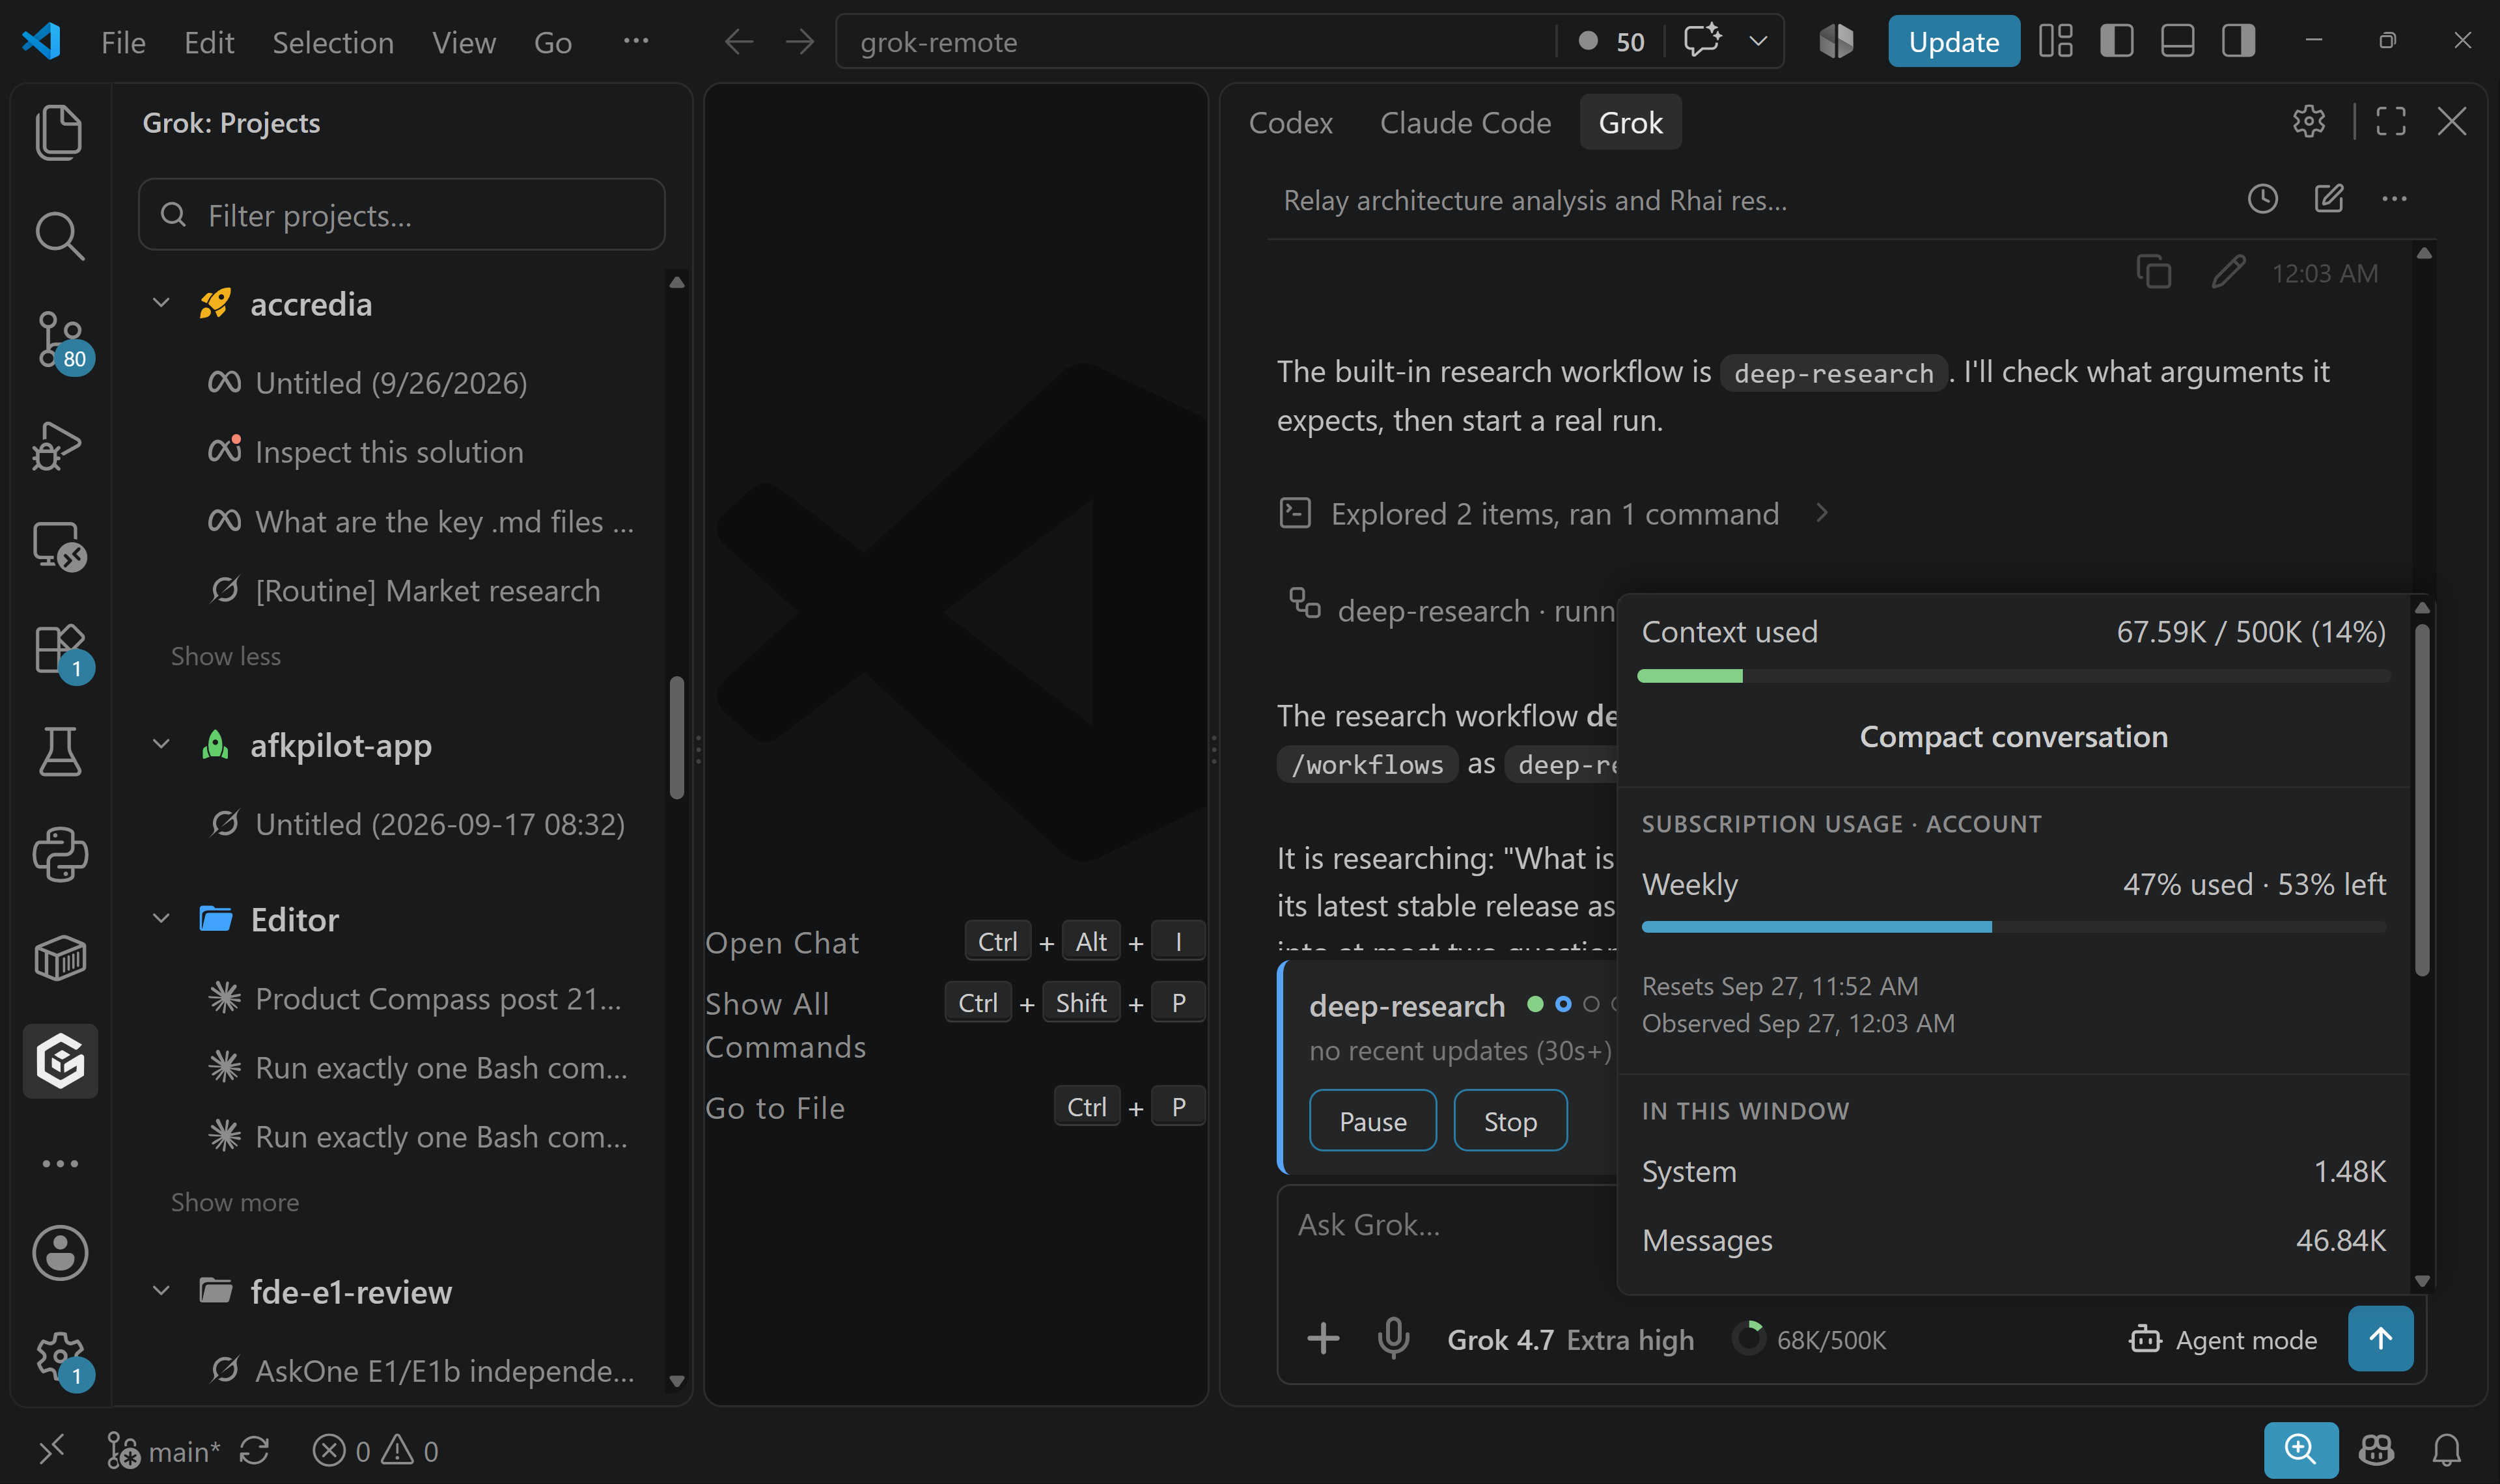Click the Update button
Image resolution: width=2500 pixels, height=1484 pixels.
[1953, 41]
